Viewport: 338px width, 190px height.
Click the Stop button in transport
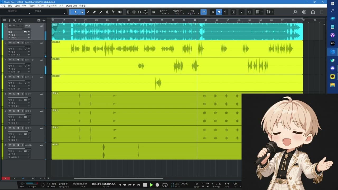pyautogui.click(x=145, y=185)
